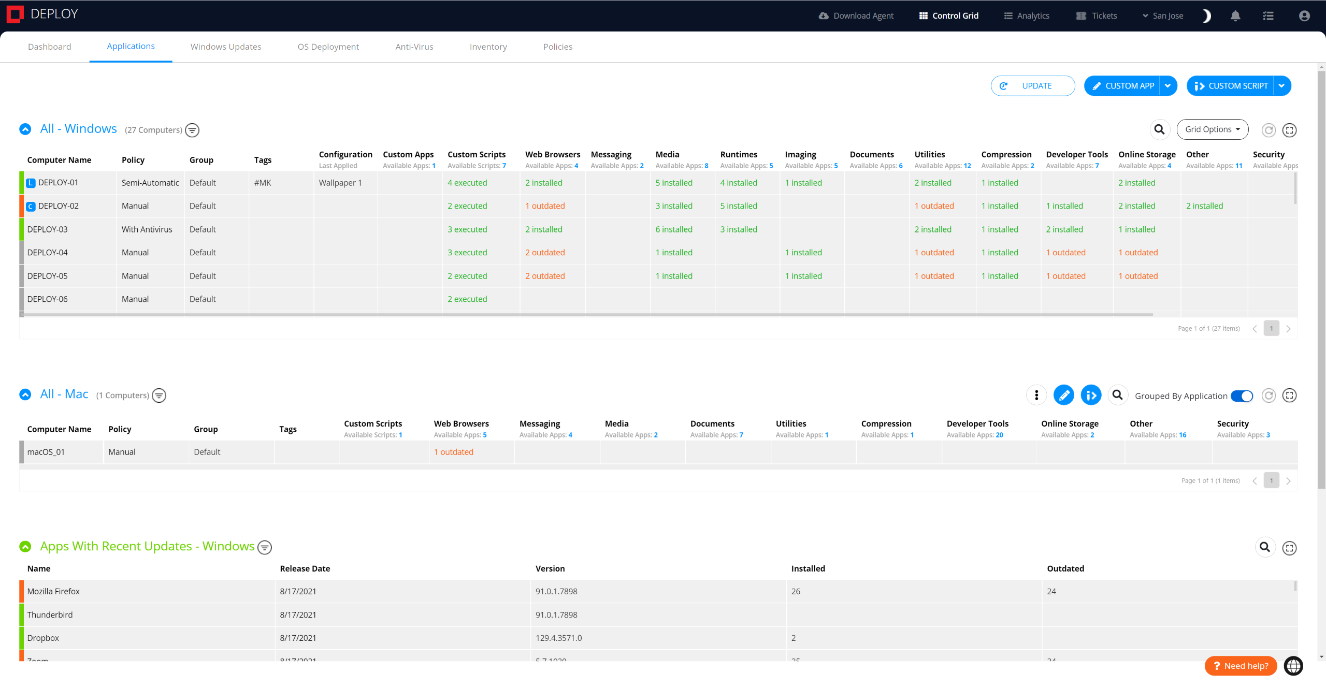Image resolution: width=1326 pixels, height=688 pixels.
Task: Disable the Grouped By Application toggle
Action: [x=1242, y=396]
